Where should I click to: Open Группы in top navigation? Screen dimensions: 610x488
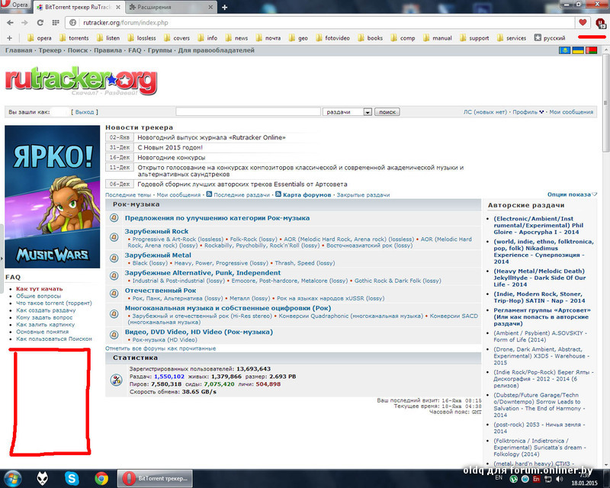[x=159, y=50]
